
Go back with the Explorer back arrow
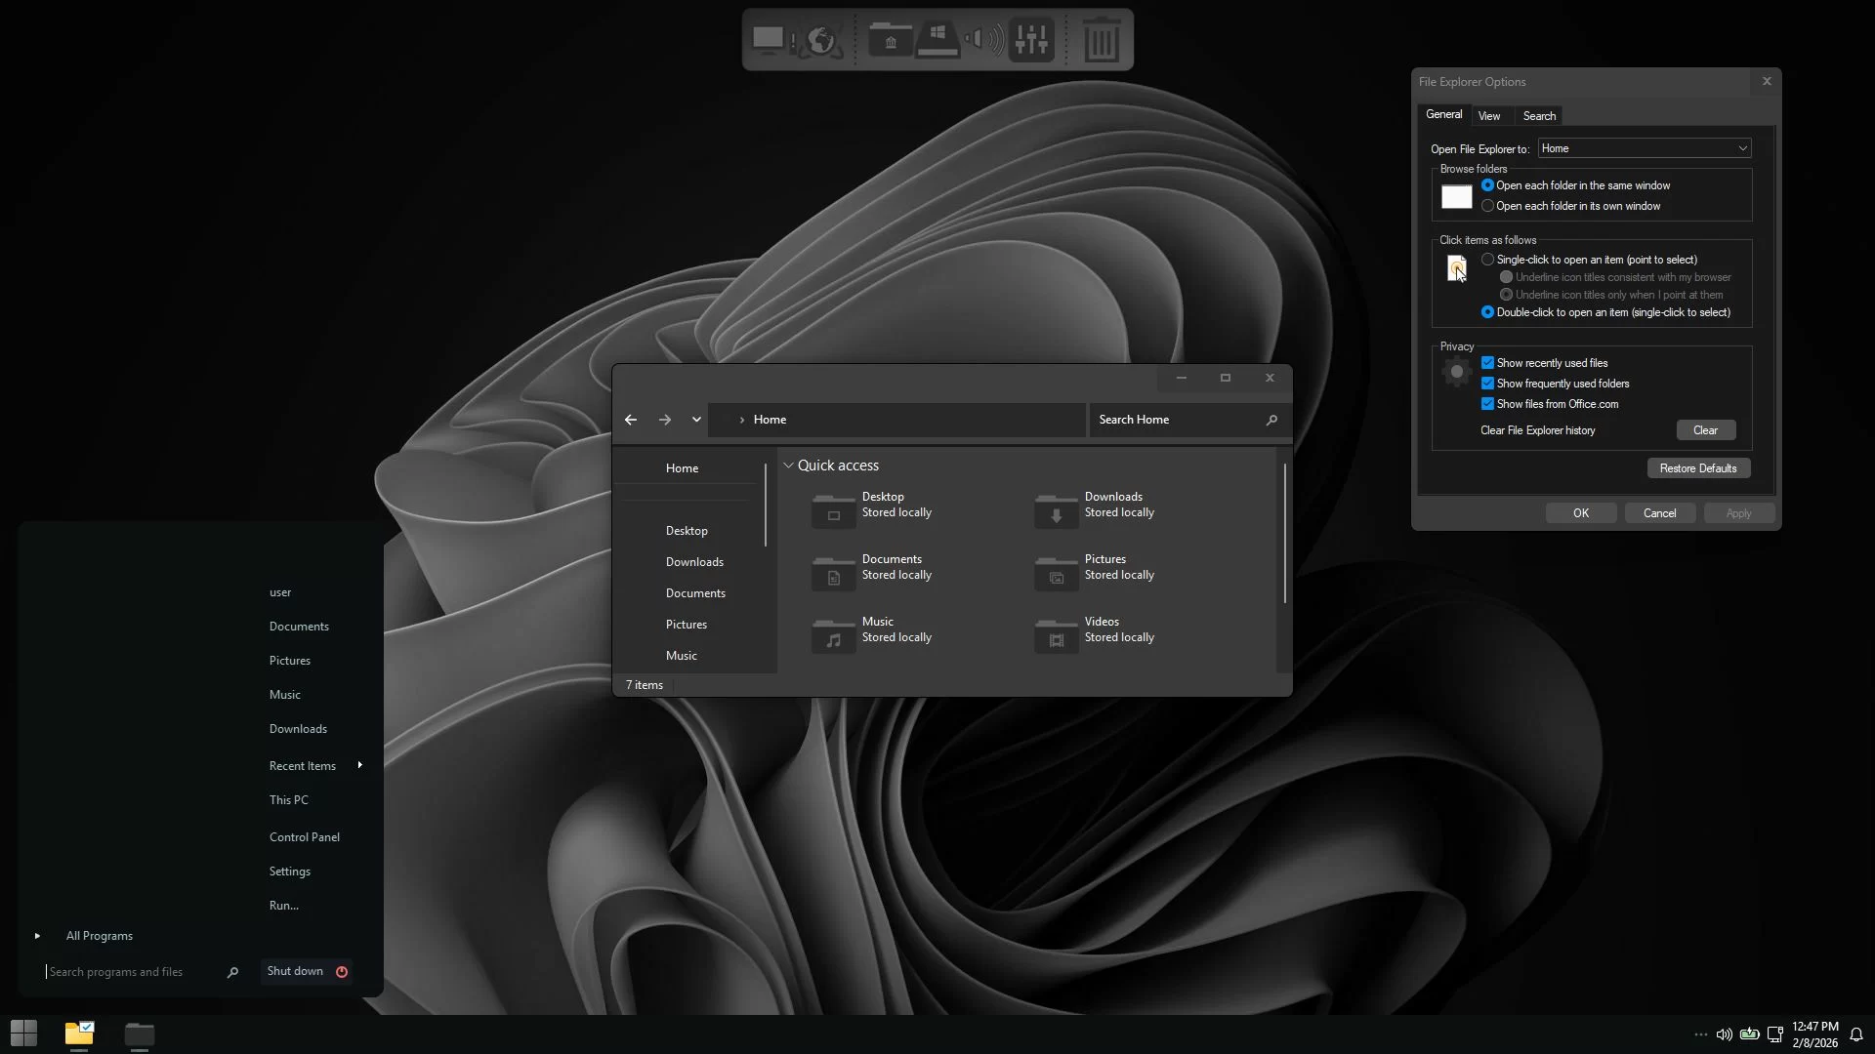point(631,420)
